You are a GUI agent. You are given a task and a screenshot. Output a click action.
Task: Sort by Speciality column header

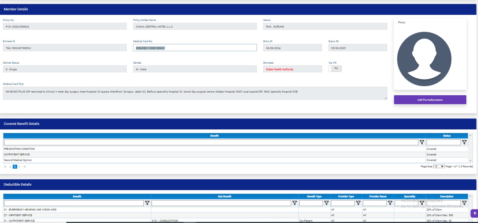tap(410, 196)
